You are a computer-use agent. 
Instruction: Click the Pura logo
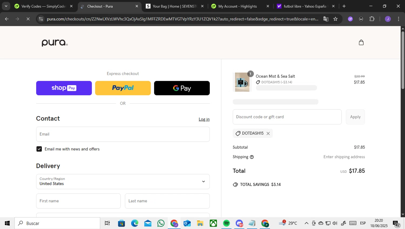pos(55,43)
